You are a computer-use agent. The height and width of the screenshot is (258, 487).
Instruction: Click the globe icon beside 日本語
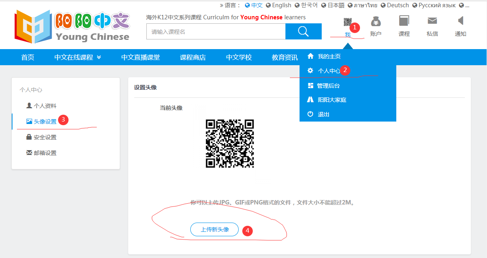click(323, 5)
